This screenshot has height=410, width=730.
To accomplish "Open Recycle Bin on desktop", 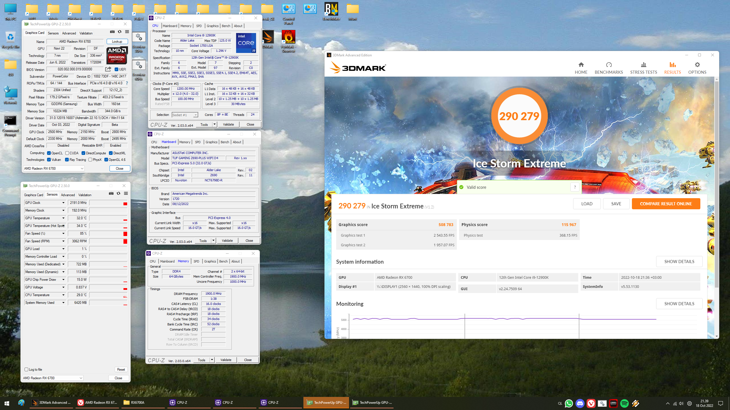I will coord(11,40).
